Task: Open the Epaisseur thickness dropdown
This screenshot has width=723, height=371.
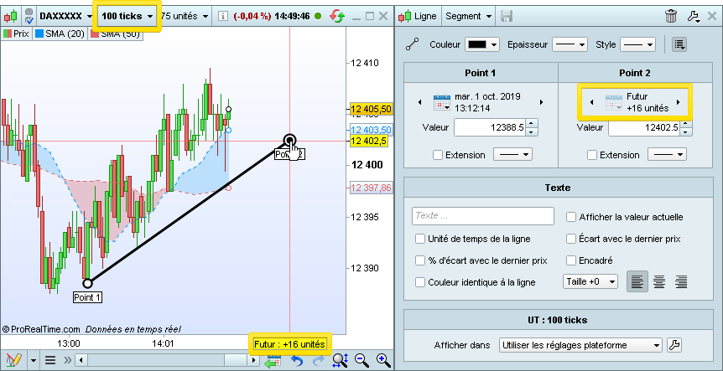Action: 570,44
